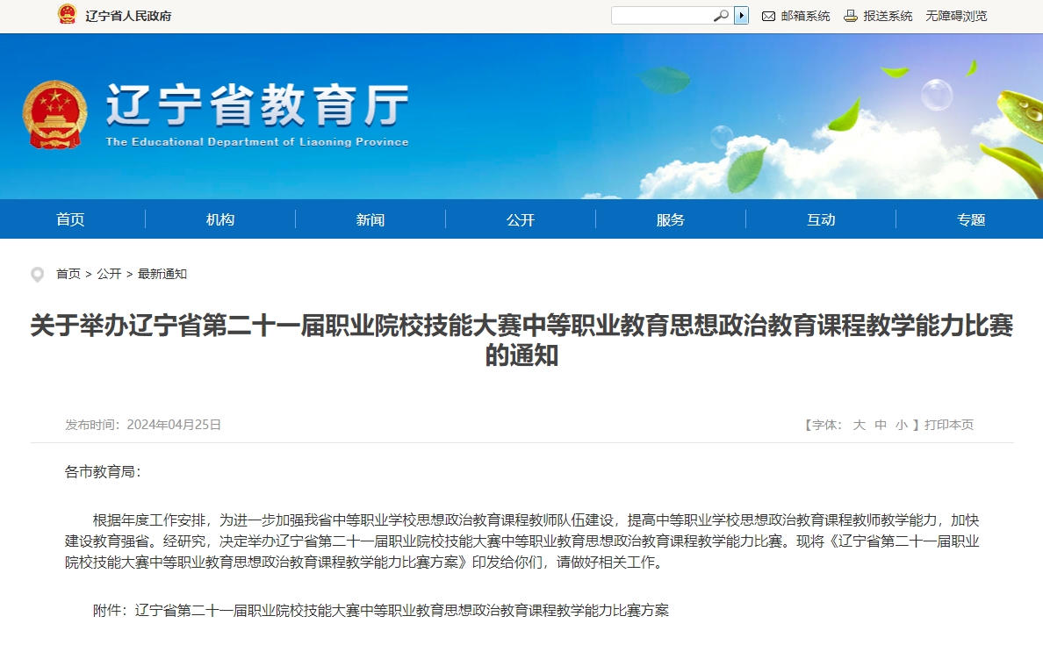Click the publish date 2024年04月25日
This screenshot has height=645, width=1043.
pyautogui.click(x=174, y=424)
